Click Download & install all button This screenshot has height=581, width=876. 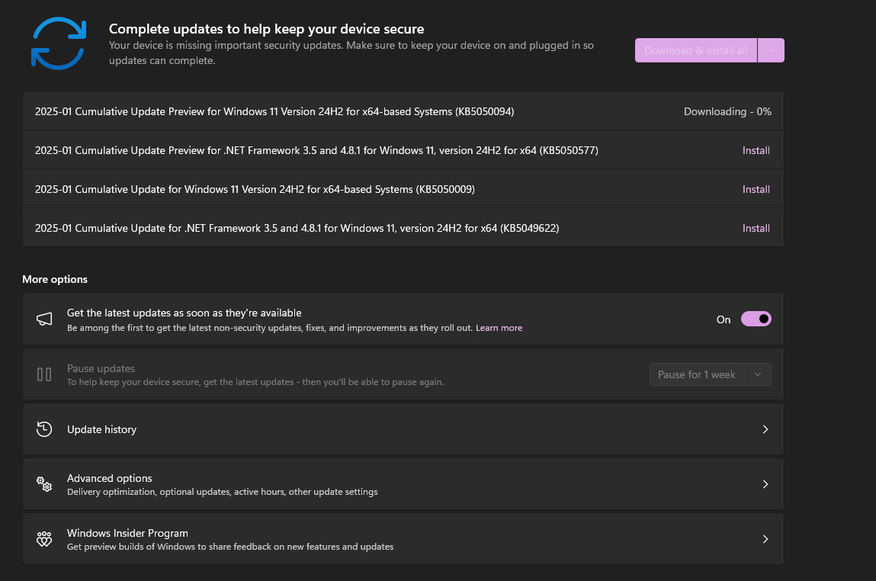point(696,50)
